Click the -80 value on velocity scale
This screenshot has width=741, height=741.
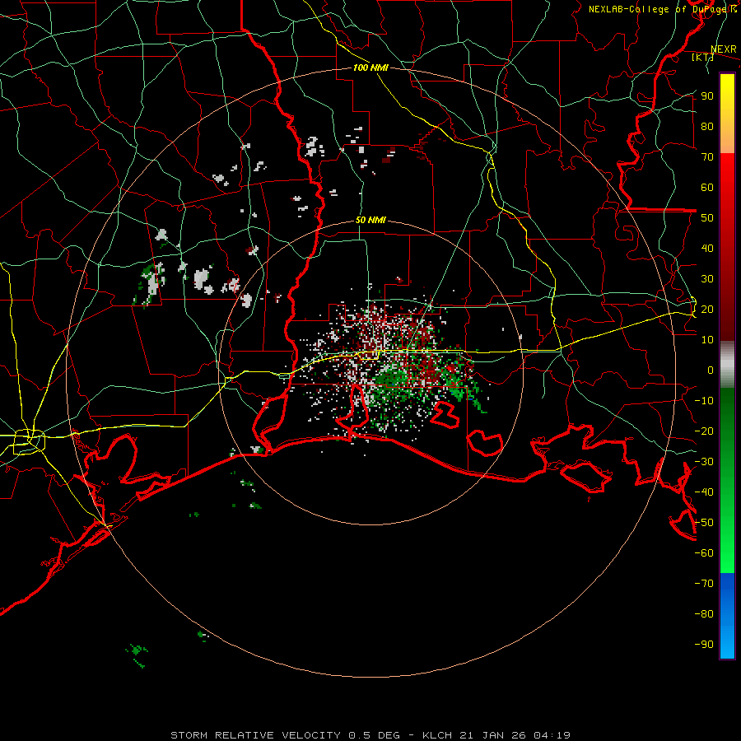[704, 614]
